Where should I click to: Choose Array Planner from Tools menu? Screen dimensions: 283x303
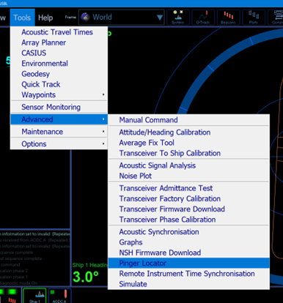coord(59,42)
